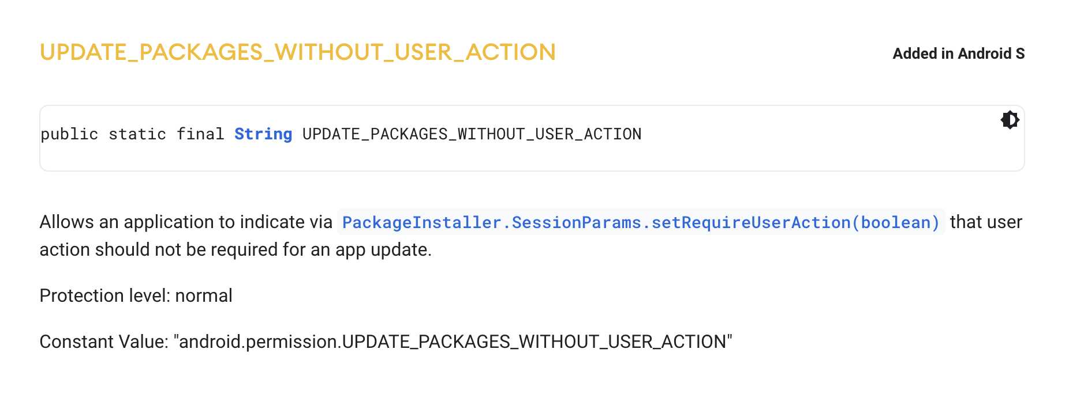Viewport: 1069px width, 402px height.
Task: Click the SessionParams part of the link
Action: [x=577, y=222]
